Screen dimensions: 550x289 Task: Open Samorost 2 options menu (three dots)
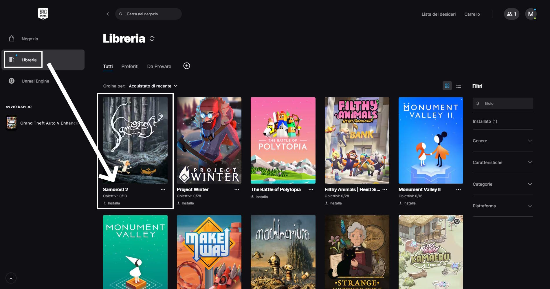point(163,190)
